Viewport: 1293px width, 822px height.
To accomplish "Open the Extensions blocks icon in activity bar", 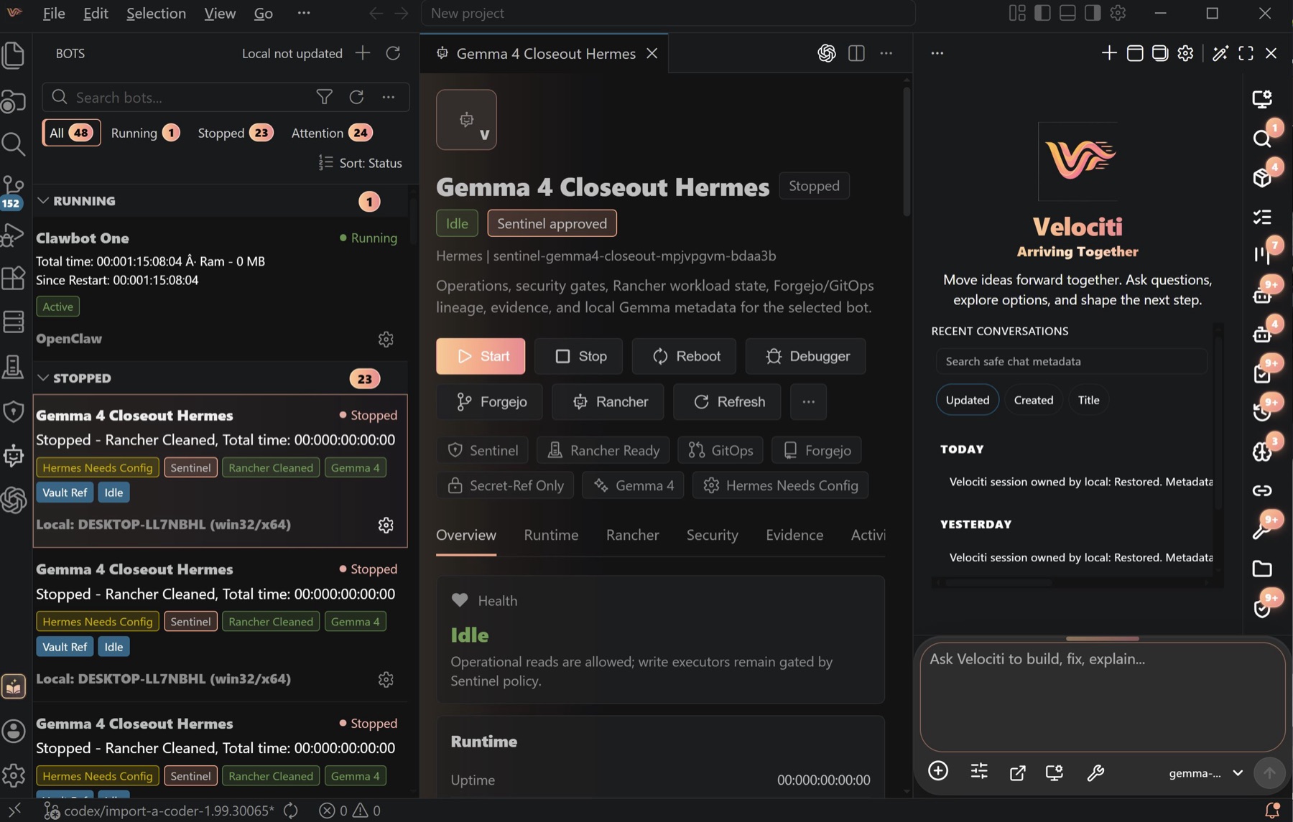I will [x=14, y=278].
